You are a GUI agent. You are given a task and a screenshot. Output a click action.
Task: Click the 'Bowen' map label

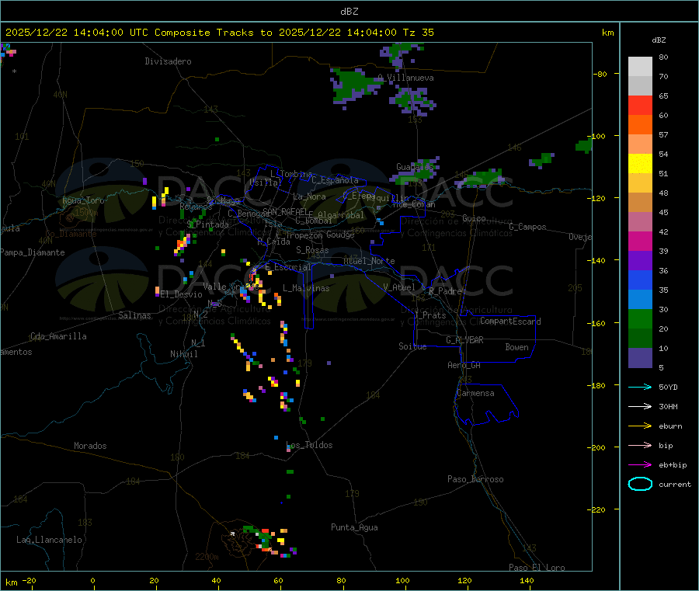click(x=516, y=347)
